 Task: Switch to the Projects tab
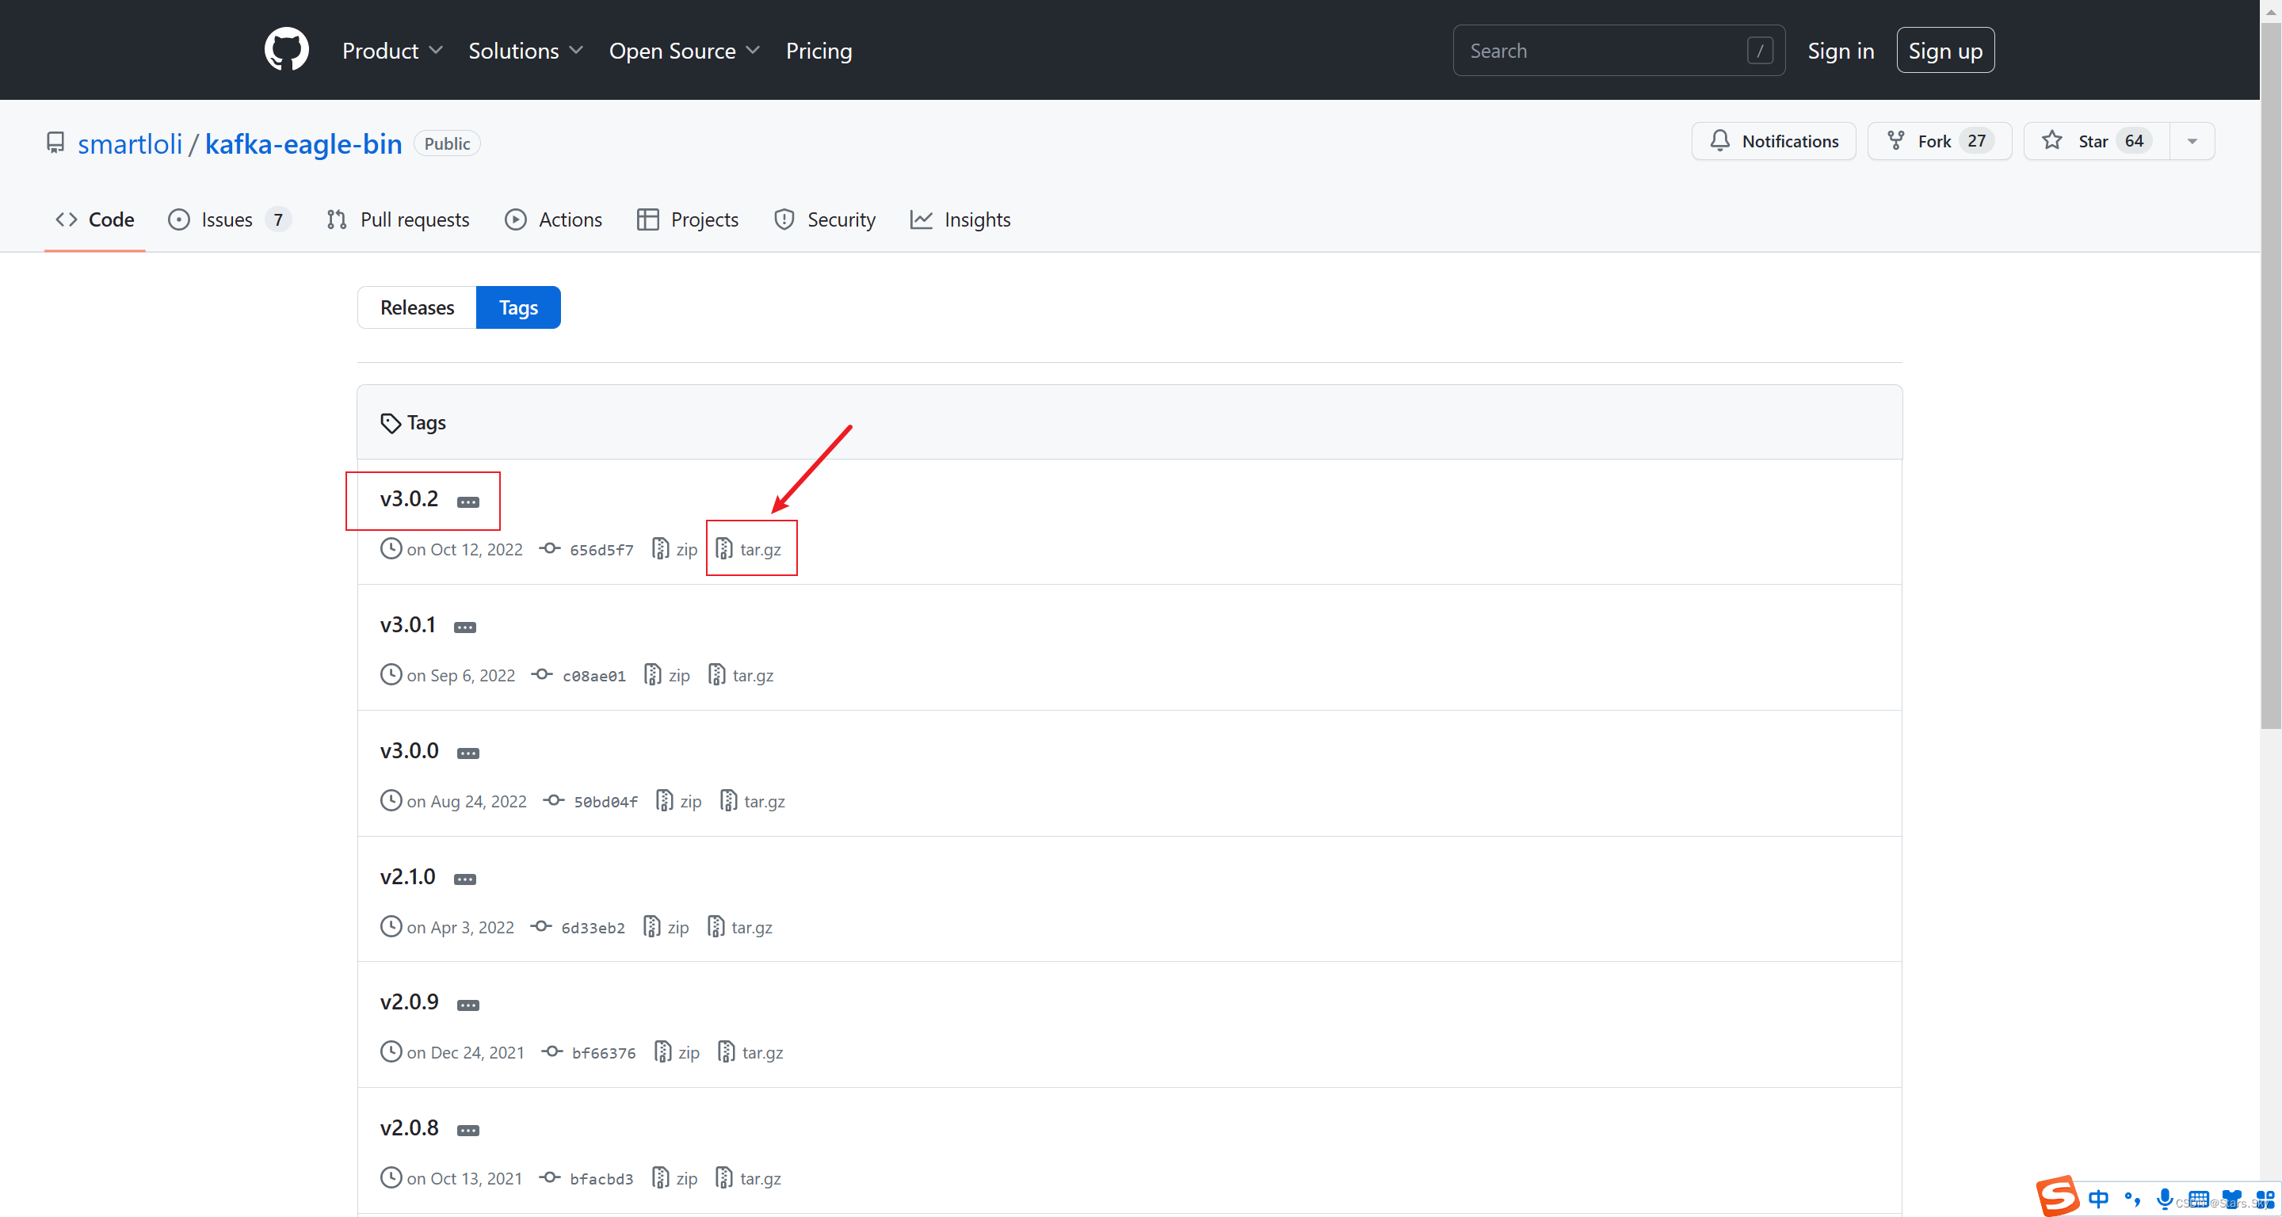point(688,219)
